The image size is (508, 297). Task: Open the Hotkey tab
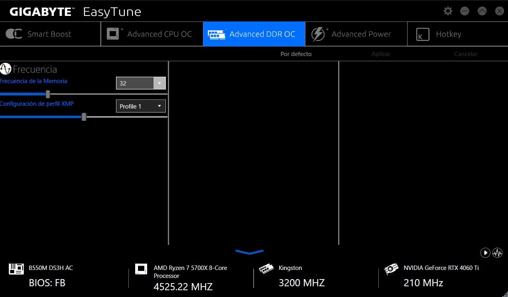pyautogui.click(x=448, y=34)
